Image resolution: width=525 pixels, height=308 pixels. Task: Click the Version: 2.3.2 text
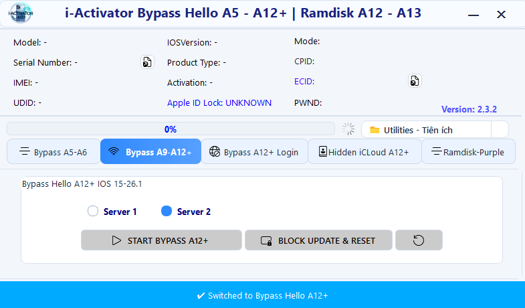point(469,109)
